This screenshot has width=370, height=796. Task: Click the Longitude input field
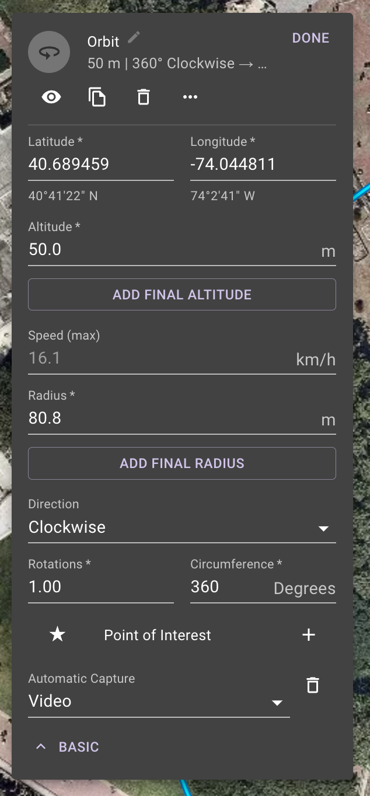point(263,165)
